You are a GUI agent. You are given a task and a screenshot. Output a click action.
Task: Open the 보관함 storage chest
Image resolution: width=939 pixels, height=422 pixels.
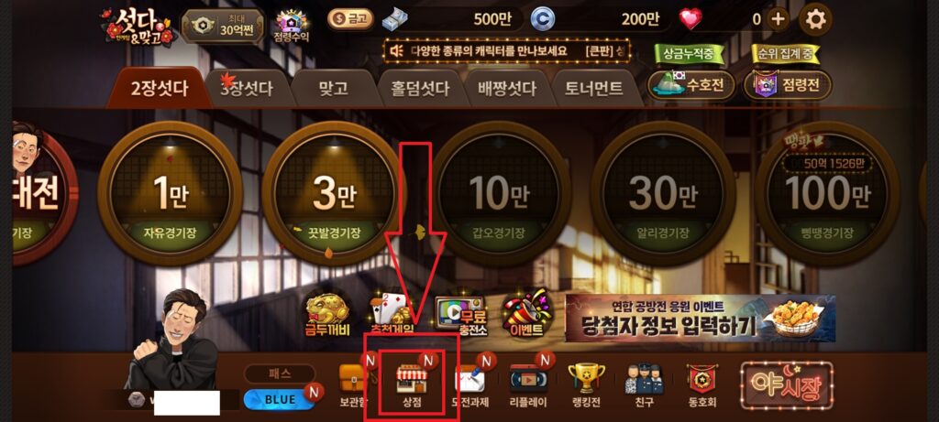[x=353, y=385]
